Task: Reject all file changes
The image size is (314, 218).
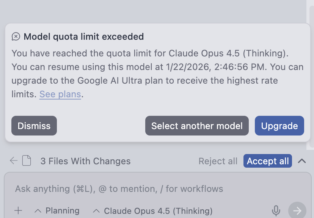Action: 218,161
